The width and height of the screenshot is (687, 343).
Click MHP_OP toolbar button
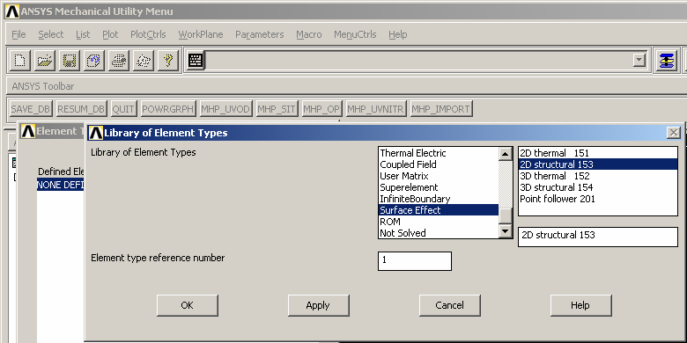[321, 109]
